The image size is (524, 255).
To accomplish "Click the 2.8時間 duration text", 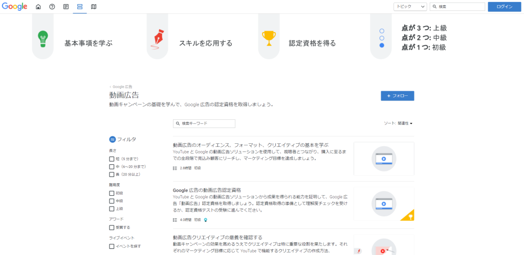I will (x=186, y=168).
